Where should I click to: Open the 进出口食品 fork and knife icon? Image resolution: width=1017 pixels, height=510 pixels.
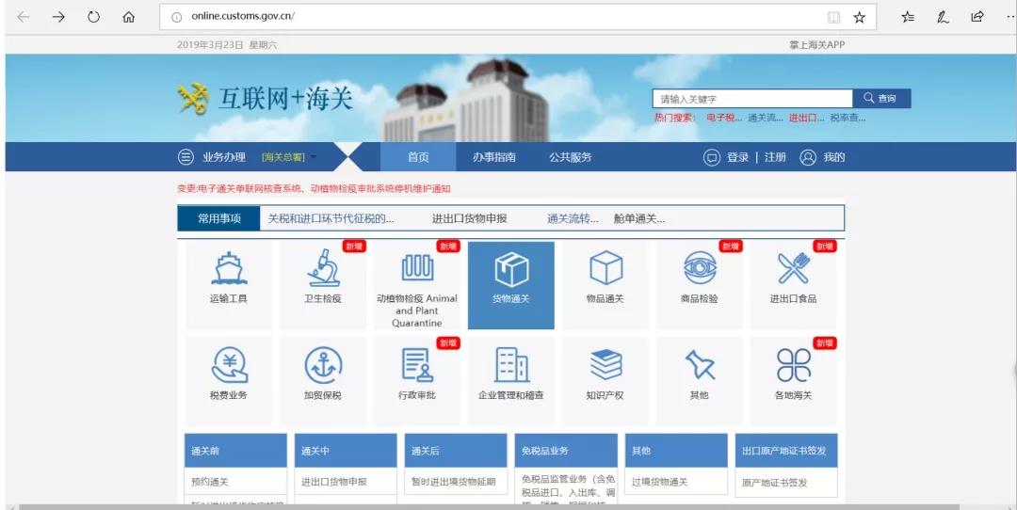pyautogui.click(x=793, y=270)
